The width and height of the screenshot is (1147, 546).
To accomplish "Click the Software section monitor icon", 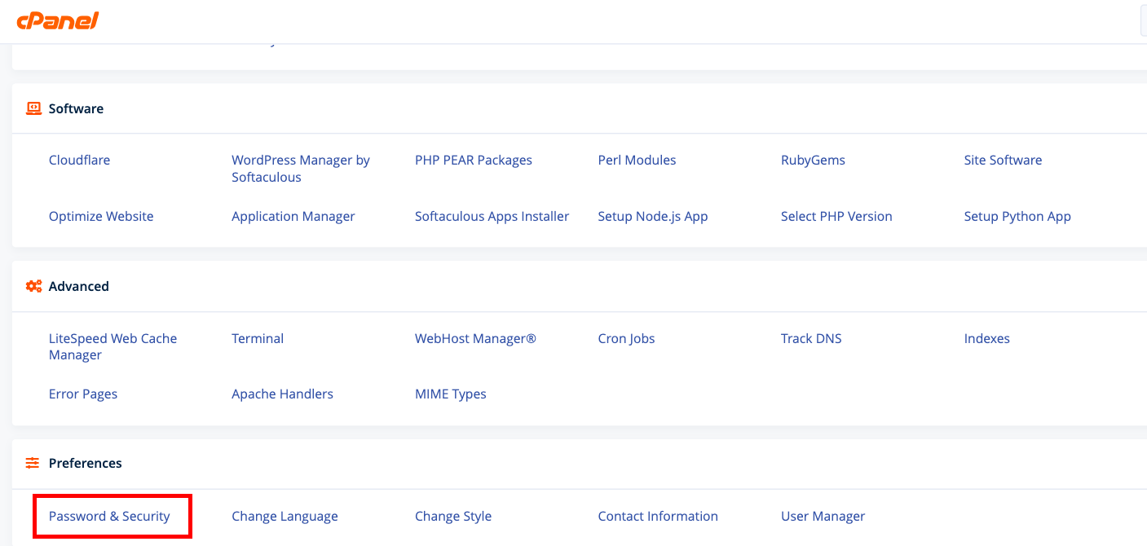I will click(x=33, y=108).
